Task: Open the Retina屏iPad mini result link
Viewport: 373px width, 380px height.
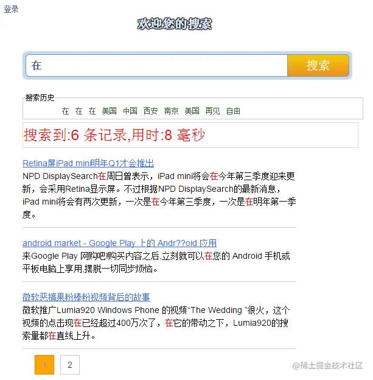Action: pos(88,163)
